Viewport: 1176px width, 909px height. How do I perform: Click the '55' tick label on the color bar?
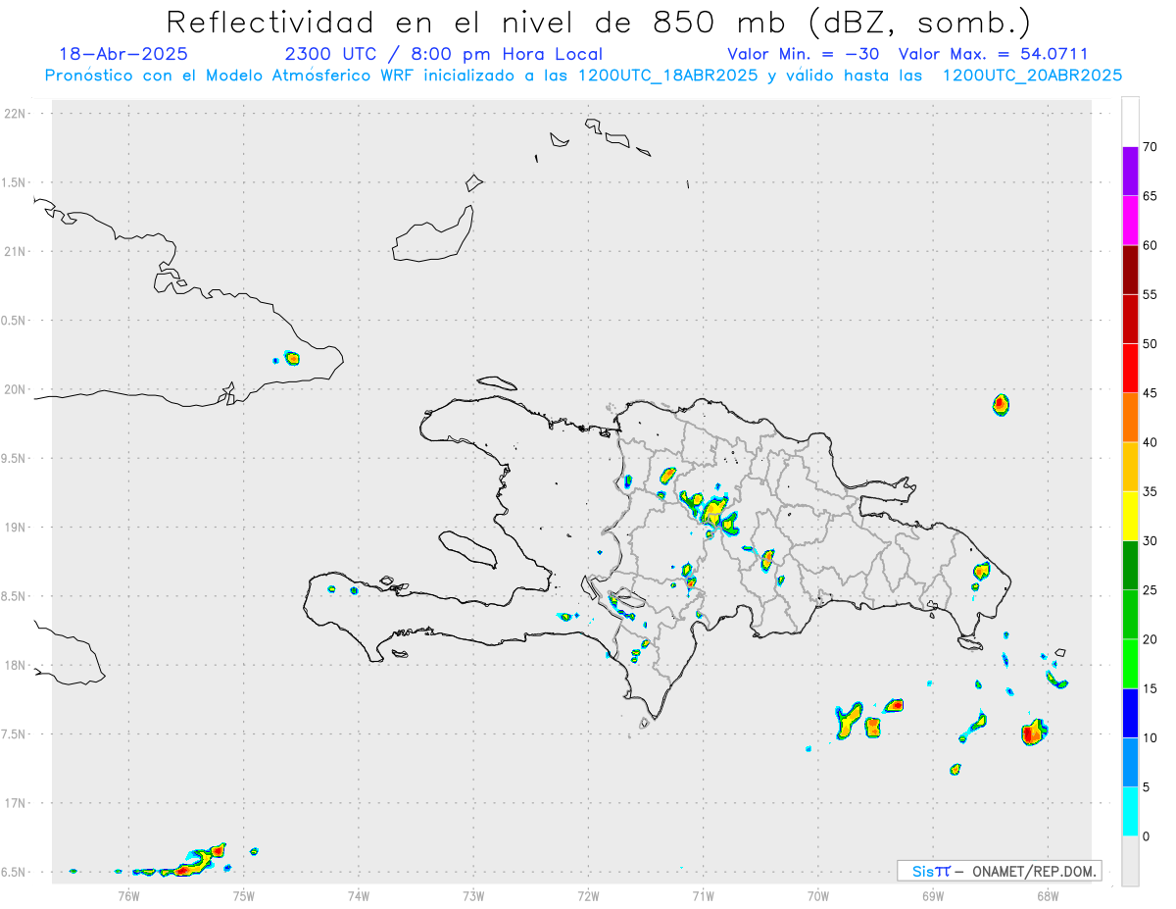(x=1151, y=294)
